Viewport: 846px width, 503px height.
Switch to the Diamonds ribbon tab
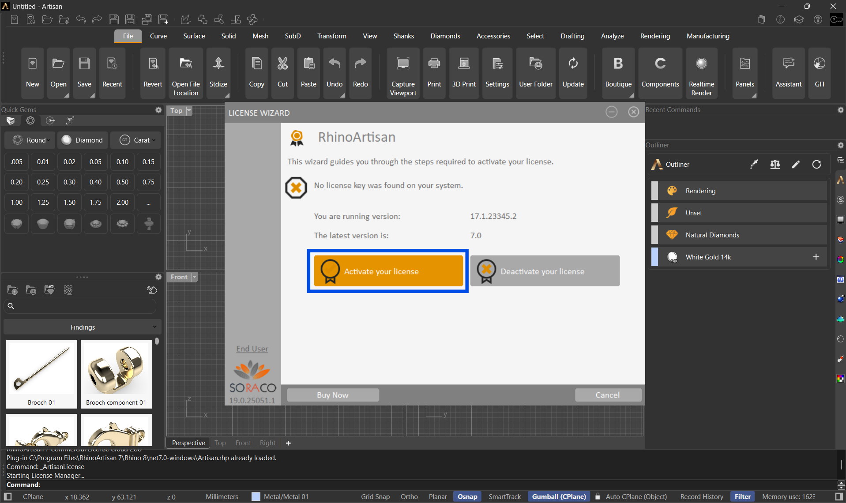pyautogui.click(x=445, y=36)
